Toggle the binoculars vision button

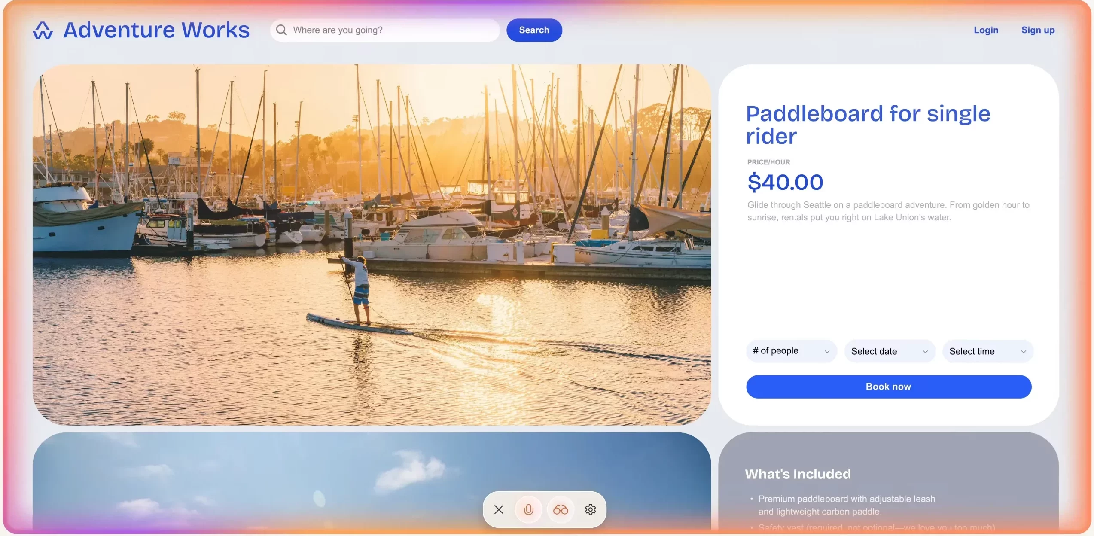561,509
